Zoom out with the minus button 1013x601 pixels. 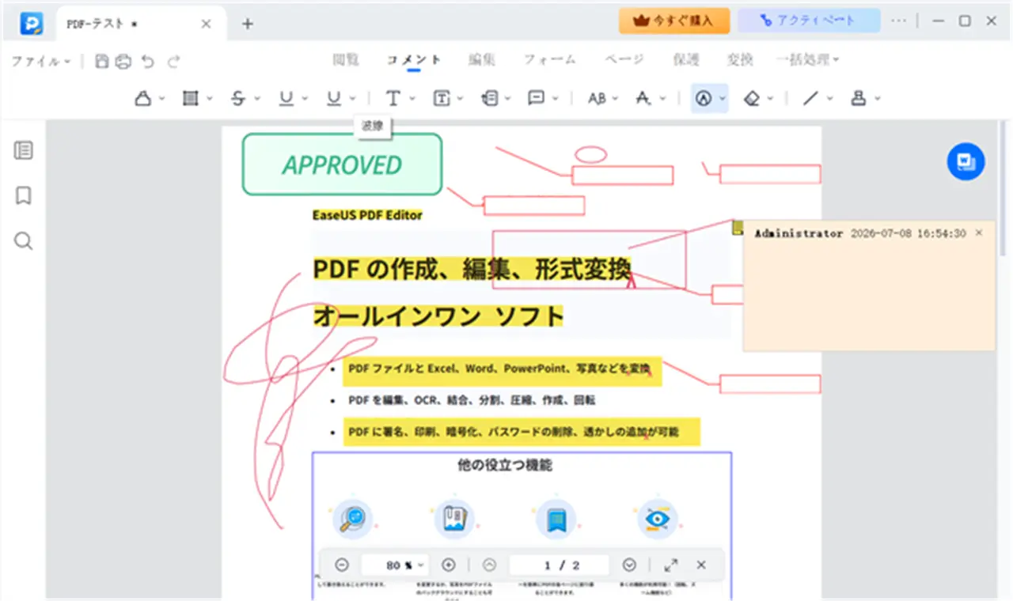pyautogui.click(x=342, y=565)
